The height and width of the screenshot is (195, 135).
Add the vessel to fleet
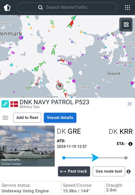click(x=27, y=118)
